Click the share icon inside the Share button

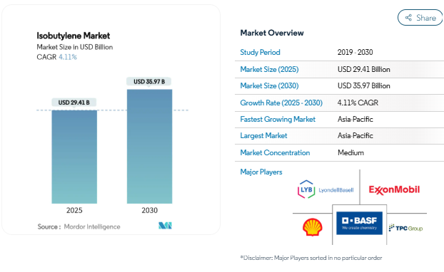coord(408,18)
